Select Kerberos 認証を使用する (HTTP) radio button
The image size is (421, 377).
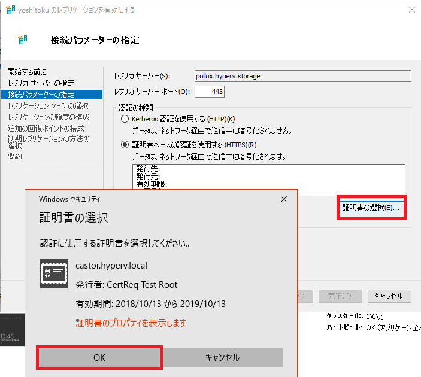click(x=125, y=119)
